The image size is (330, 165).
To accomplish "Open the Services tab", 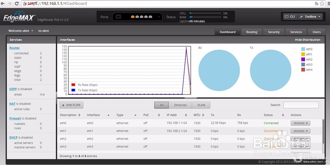I will pyautogui.click(x=296, y=32).
